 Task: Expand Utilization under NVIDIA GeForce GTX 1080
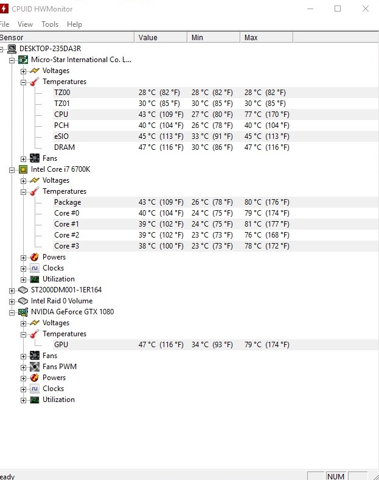point(24,400)
